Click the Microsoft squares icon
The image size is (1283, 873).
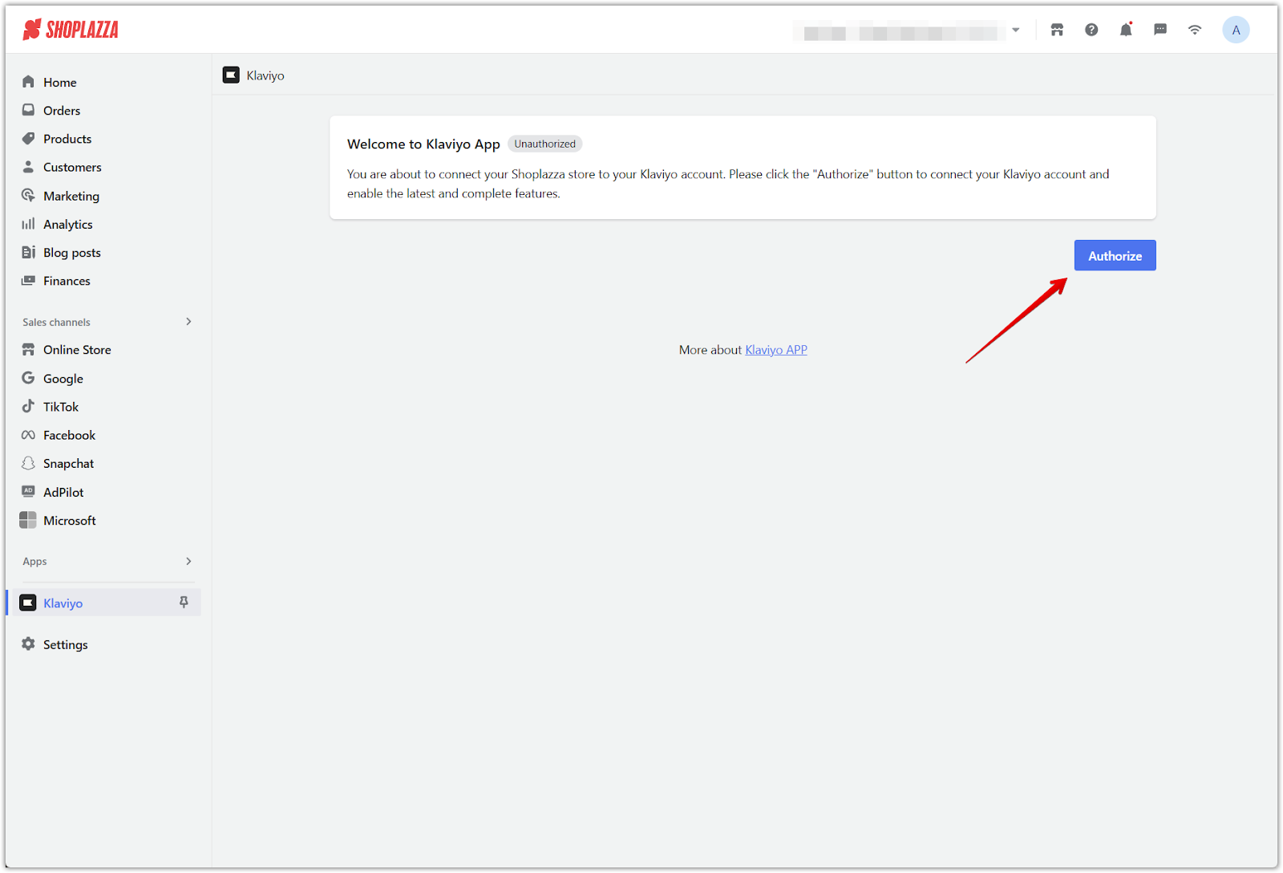click(28, 520)
